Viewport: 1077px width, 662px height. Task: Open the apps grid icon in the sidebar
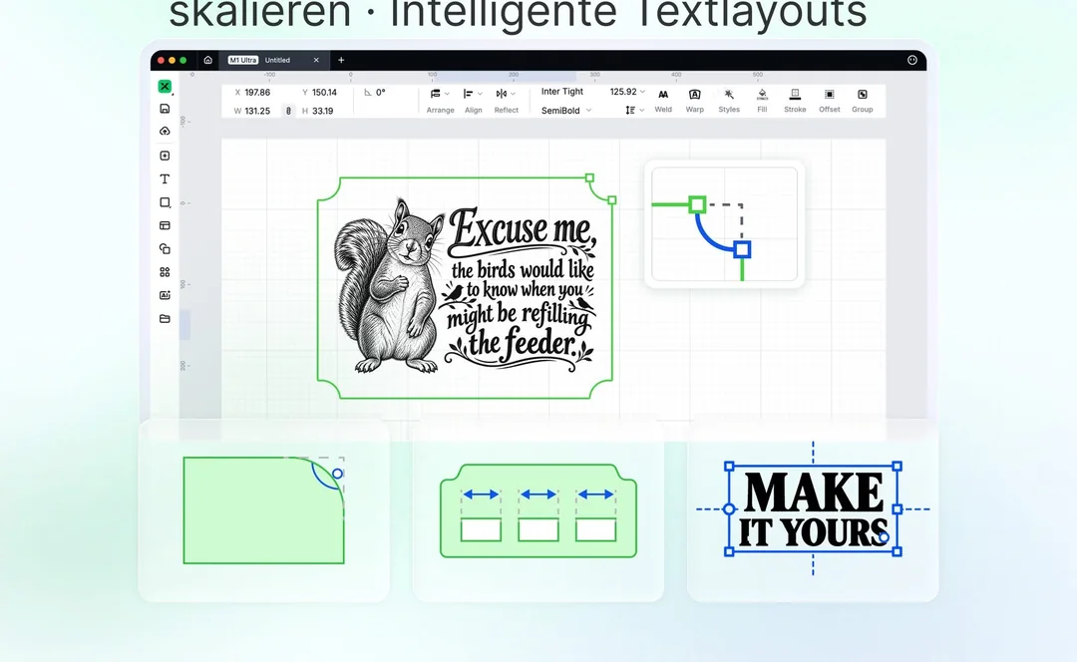165,272
